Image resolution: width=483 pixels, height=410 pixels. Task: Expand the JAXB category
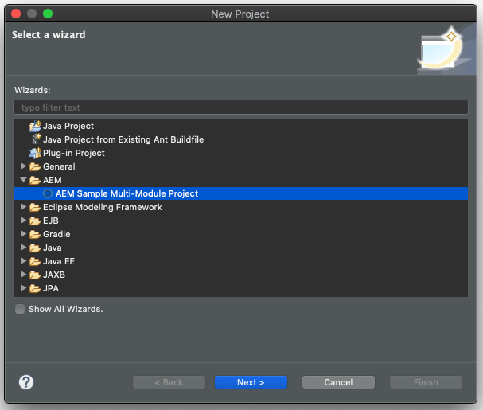[x=23, y=275]
